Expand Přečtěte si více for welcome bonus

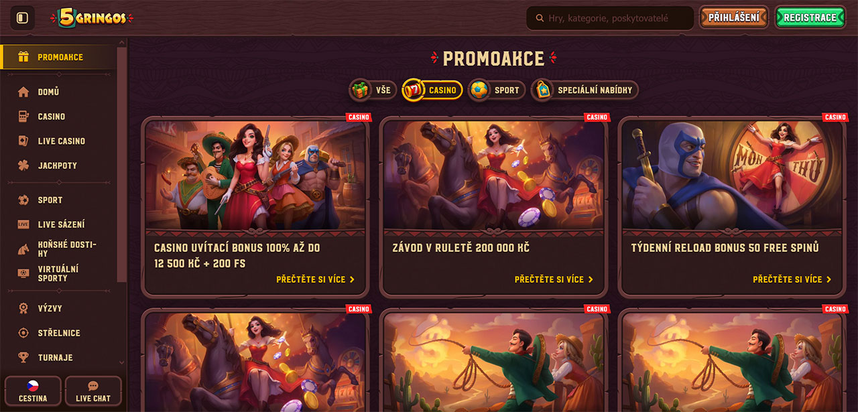(316, 279)
